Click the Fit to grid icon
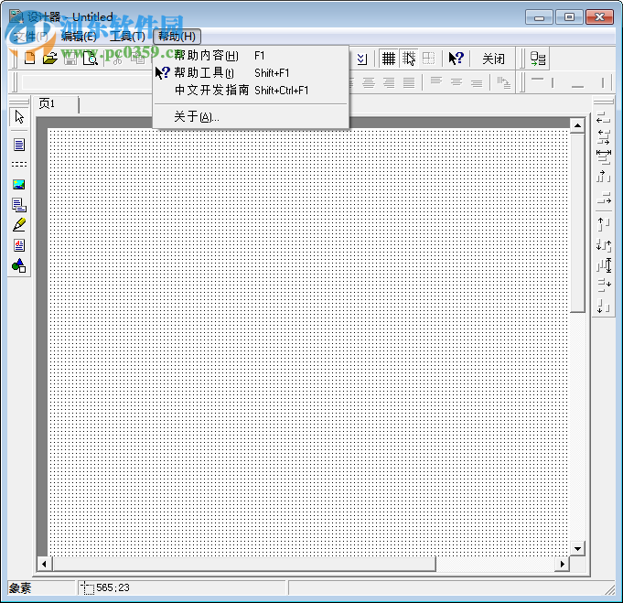 [428, 59]
